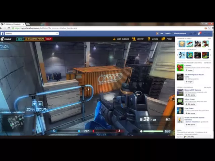215x161 pixels.
Task: Click Me gusta for Minecraft PE Gamers
Action: (190, 95)
